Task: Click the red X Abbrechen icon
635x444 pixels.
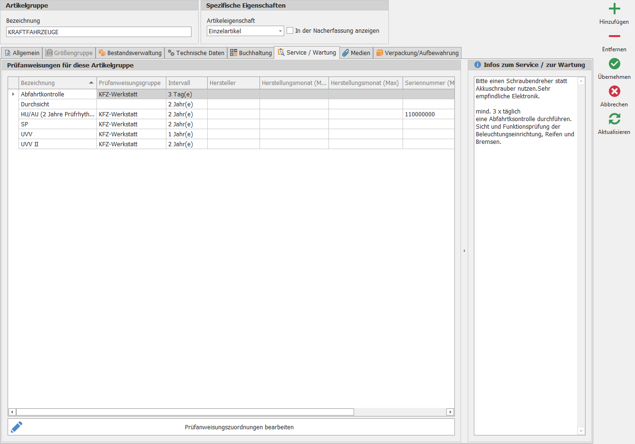Action: point(614,91)
